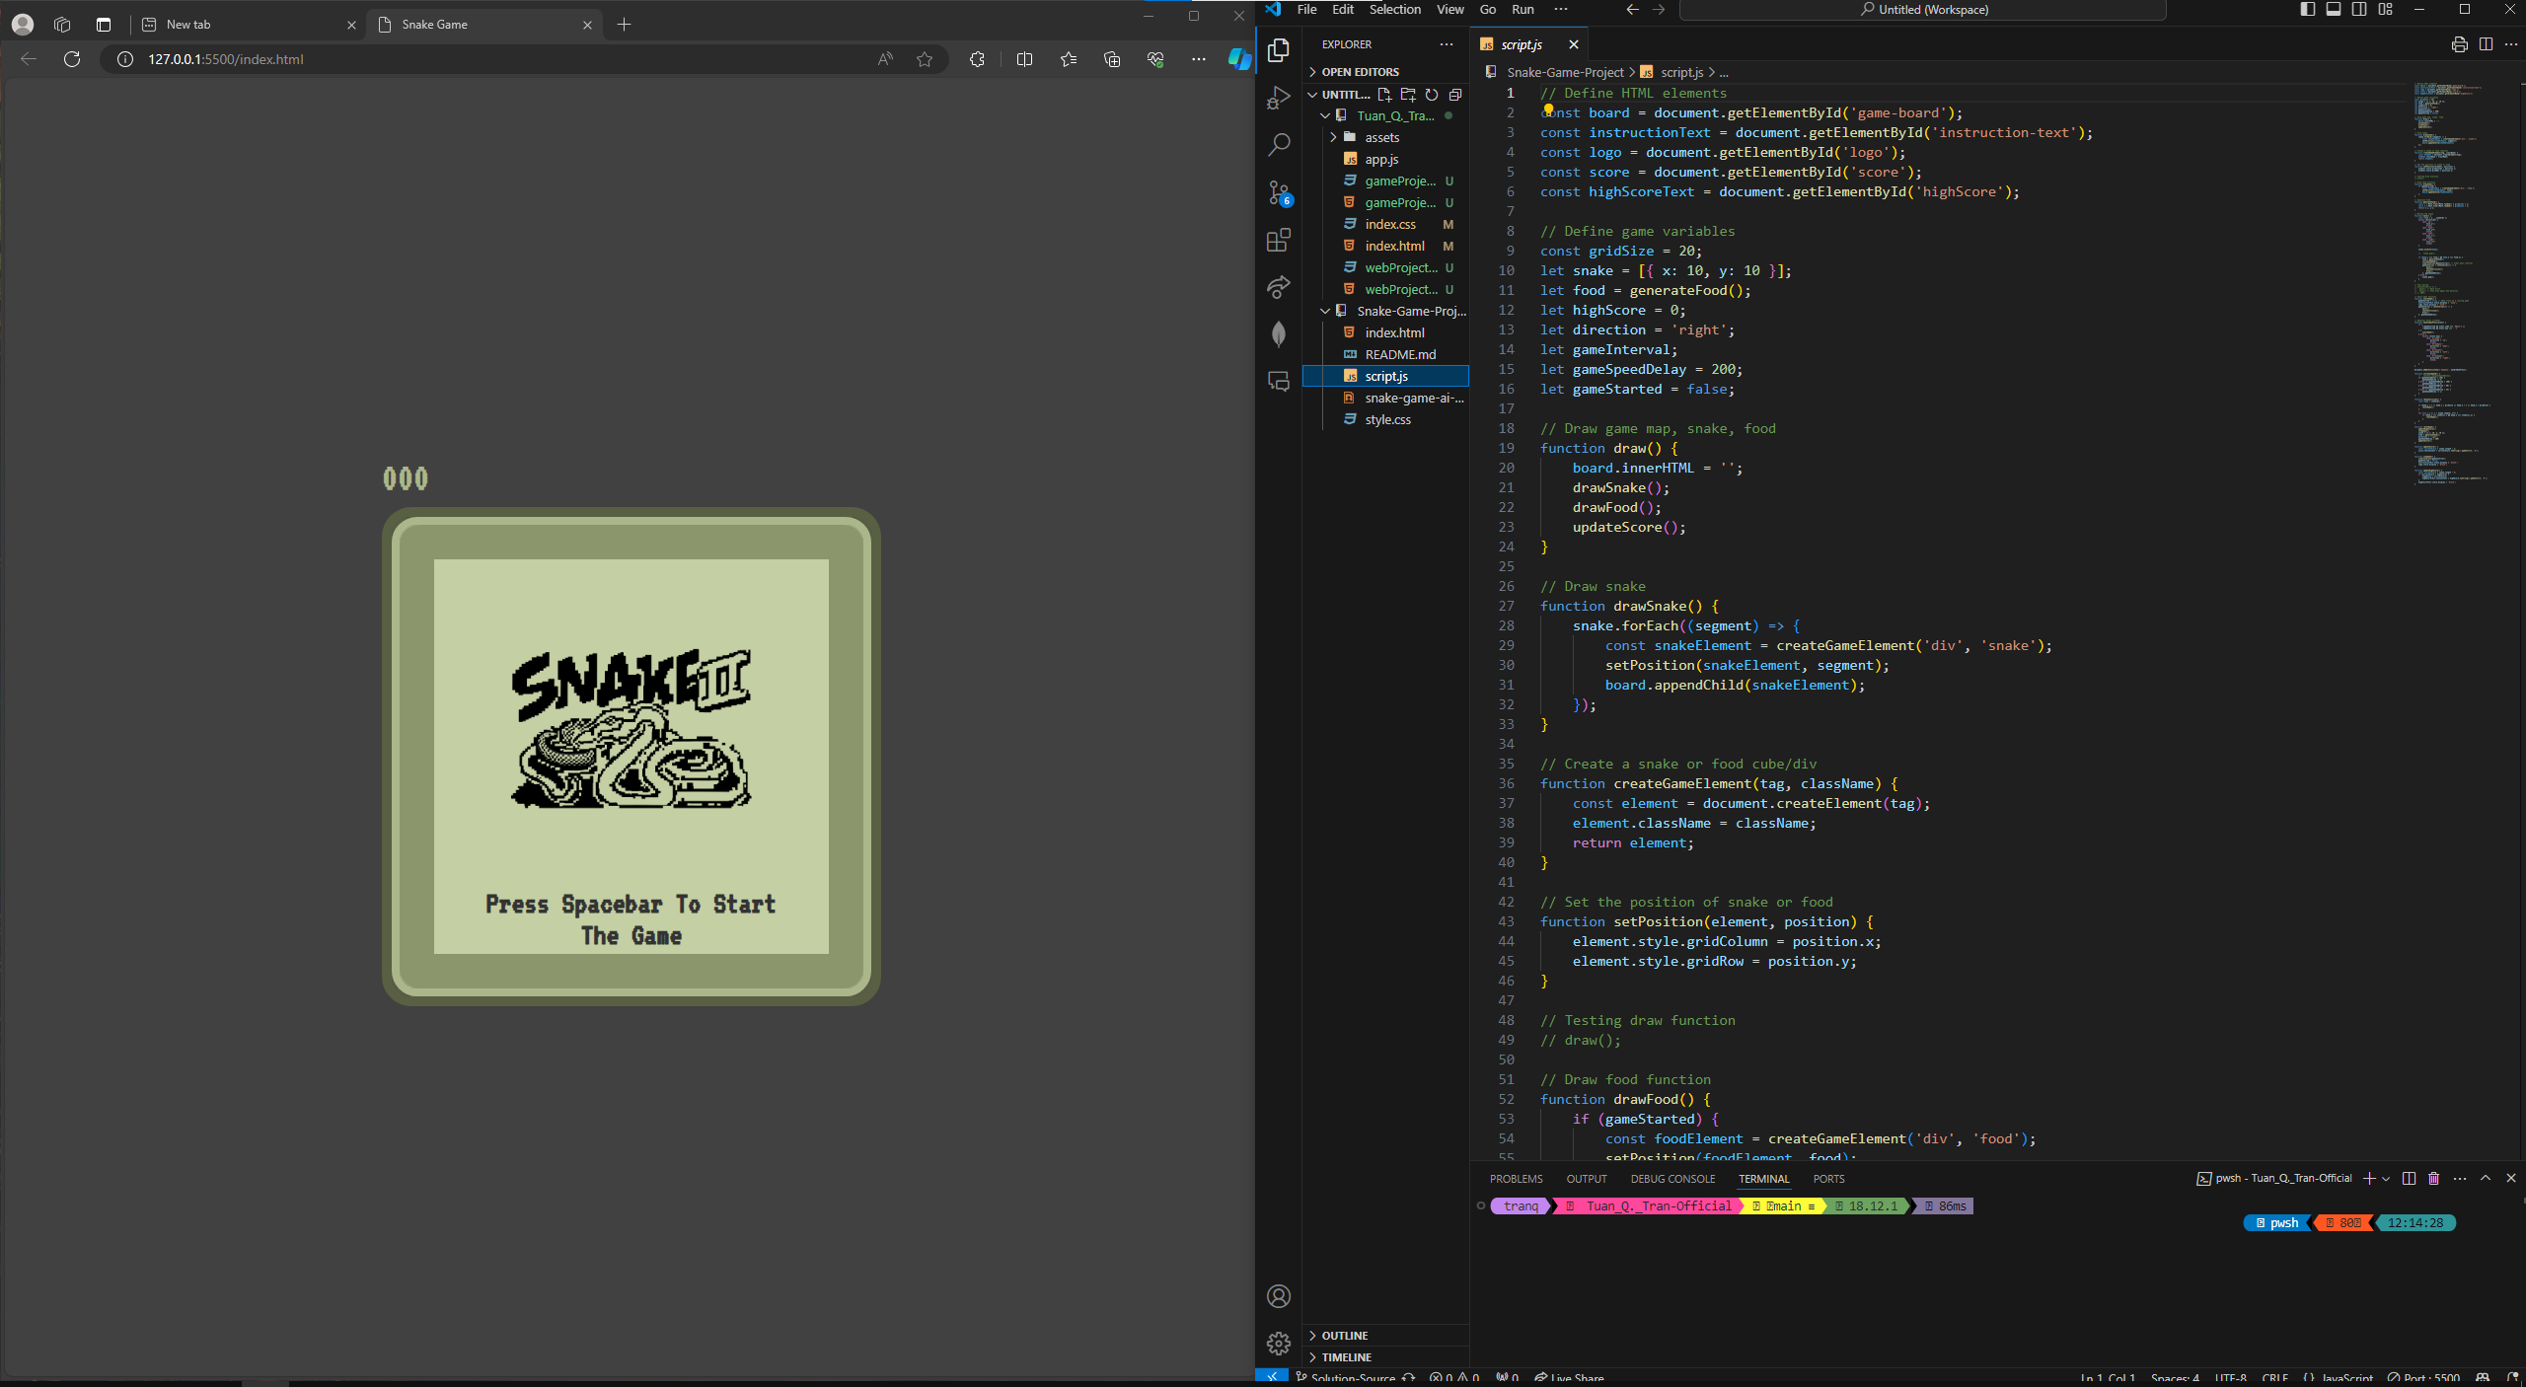
Task: Expand the OUTLINE section
Action: click(x=1344, y=1336)
